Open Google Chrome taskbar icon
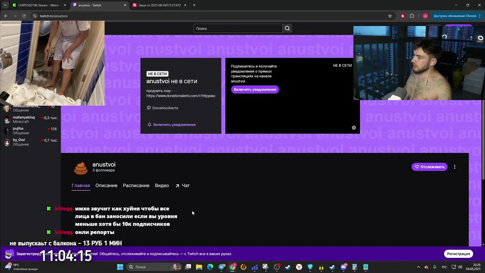Image resolution: width=485 pixels, height=273 pixels. pyautogui.click(x=233, y=267)
